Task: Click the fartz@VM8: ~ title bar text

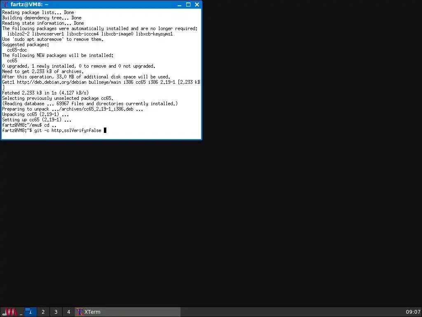Action: pyautogui.click(x=30, y=5)
